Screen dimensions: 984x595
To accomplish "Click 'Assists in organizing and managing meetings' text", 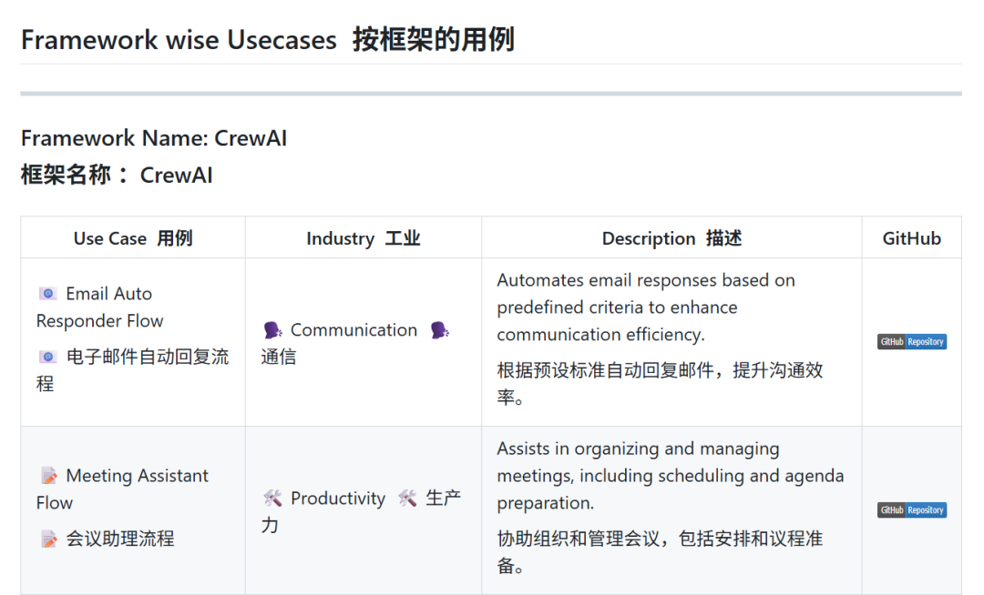I will click(x=671, y=476).
